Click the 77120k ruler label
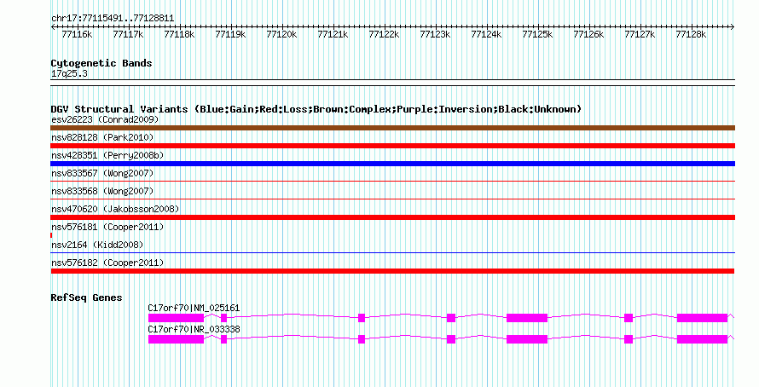 click(281, 34)
